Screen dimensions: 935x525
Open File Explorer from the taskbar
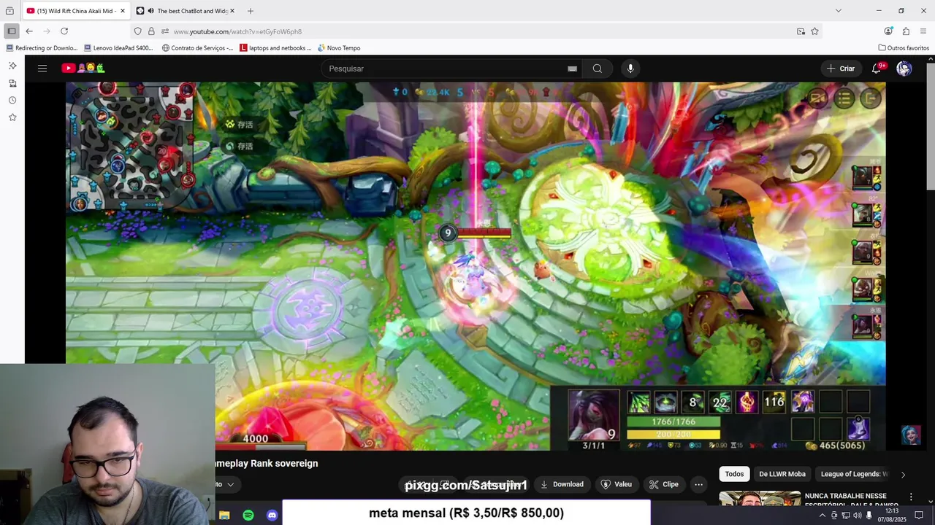pyautogui.click(x=224, y=516)
